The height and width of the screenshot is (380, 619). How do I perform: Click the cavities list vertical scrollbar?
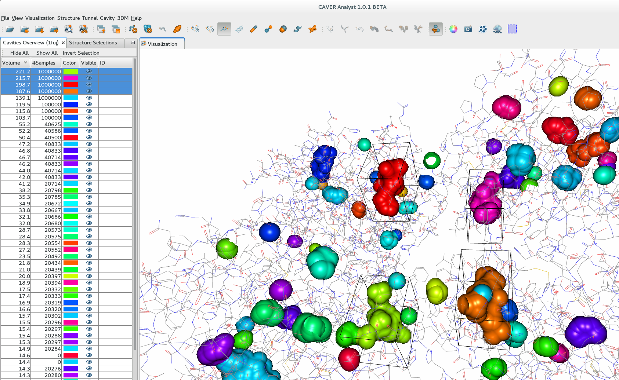coord(135,202)
